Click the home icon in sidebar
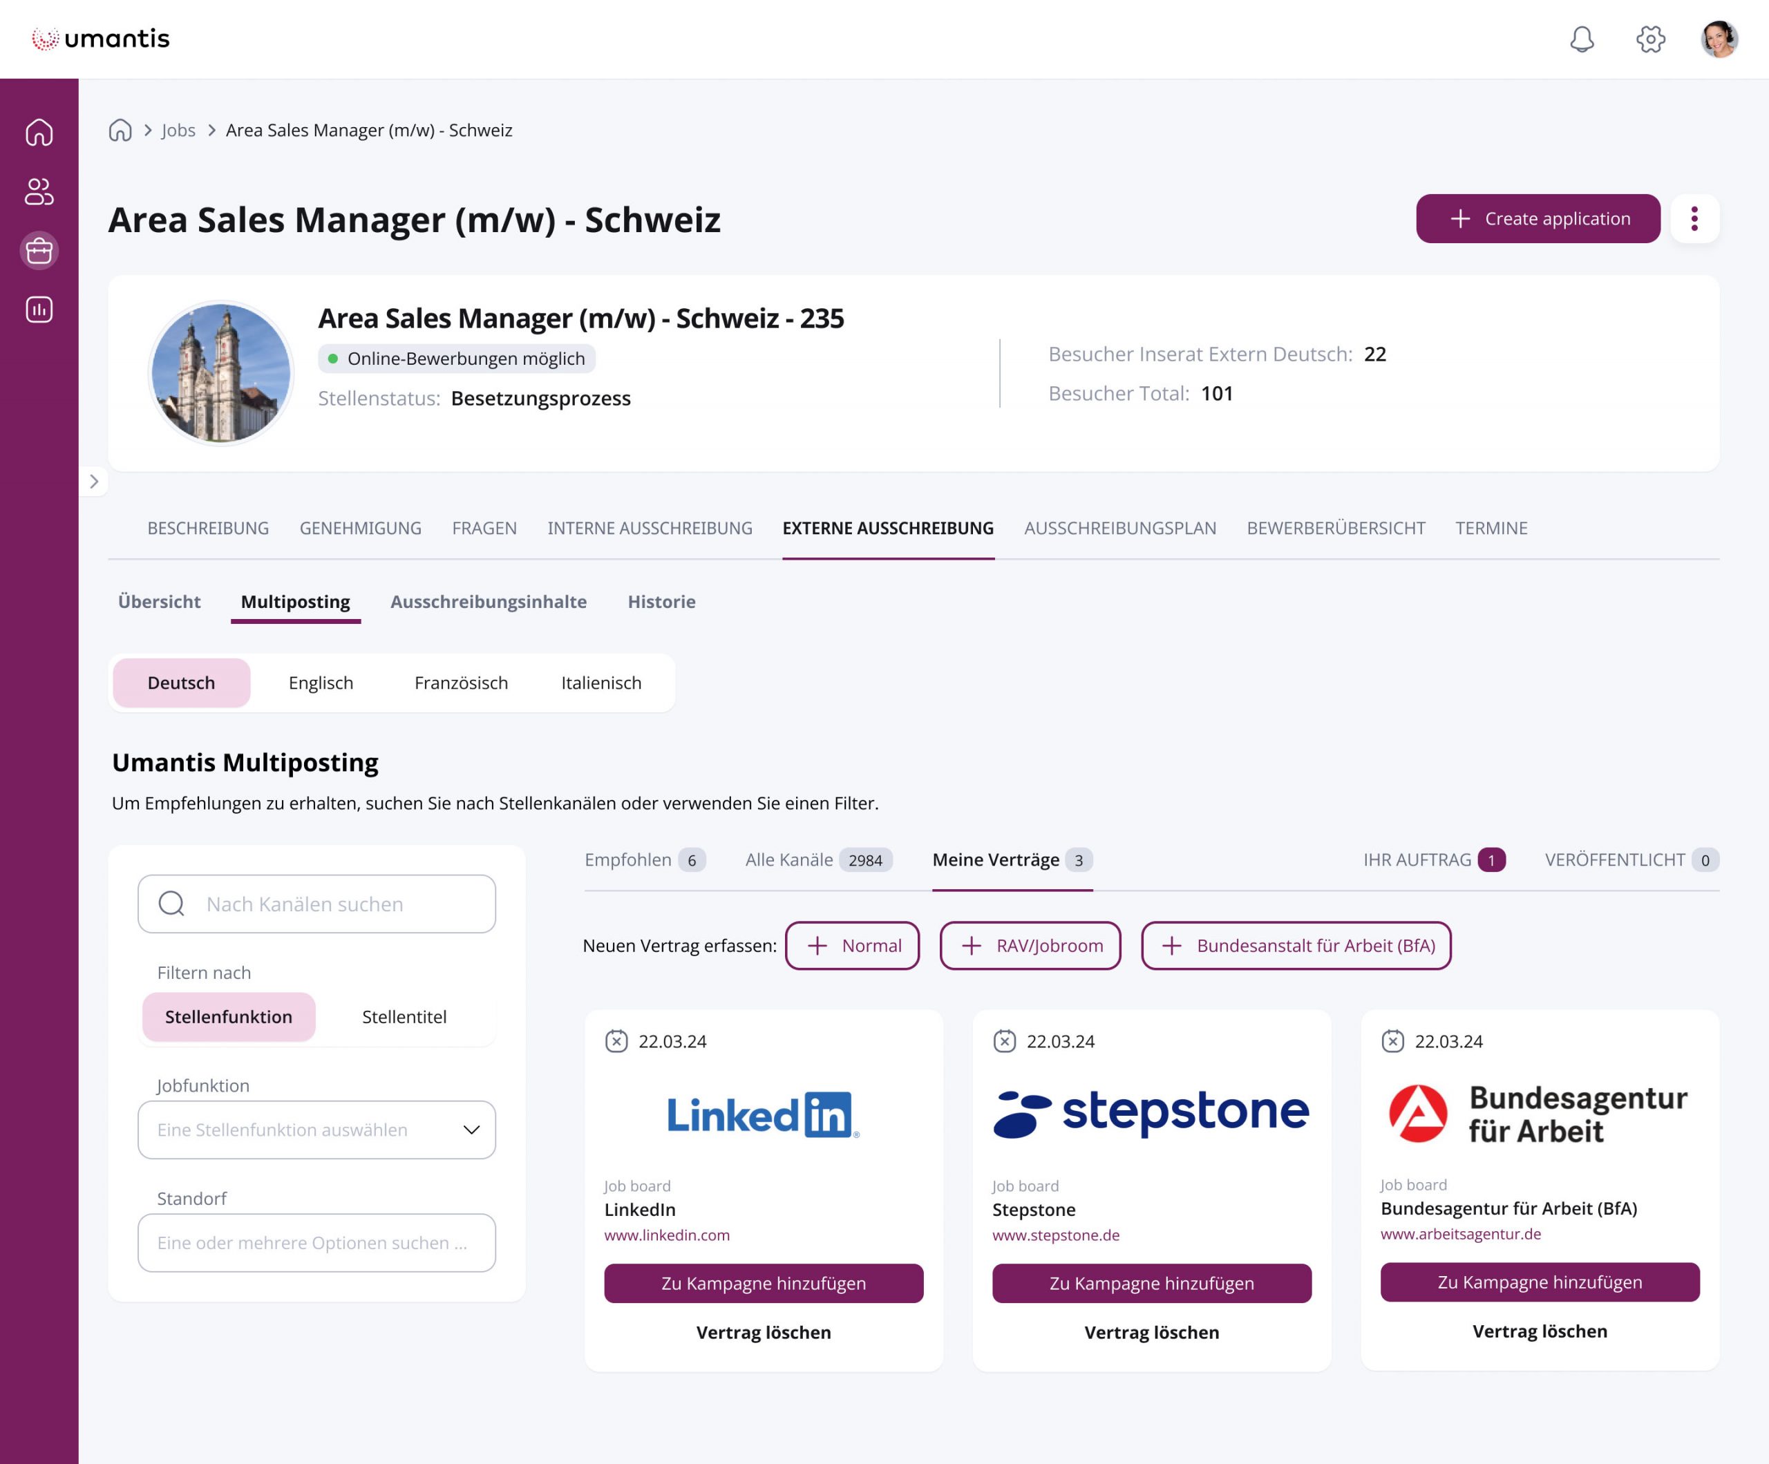The height and width of the screenshot is (1464, 1769). [x=39, y=132]
